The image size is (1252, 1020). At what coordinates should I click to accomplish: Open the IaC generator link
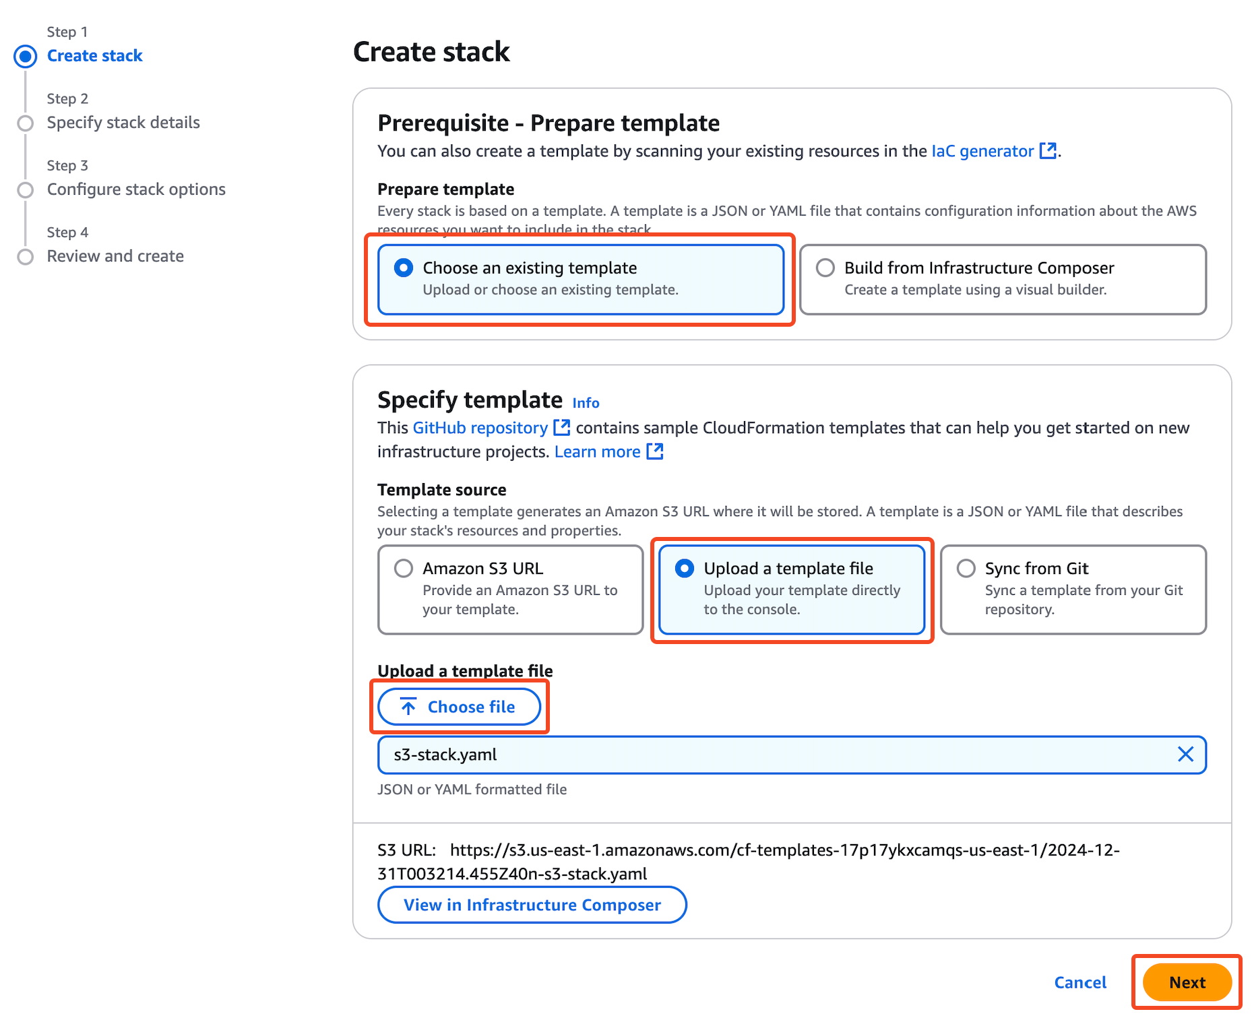982,151
